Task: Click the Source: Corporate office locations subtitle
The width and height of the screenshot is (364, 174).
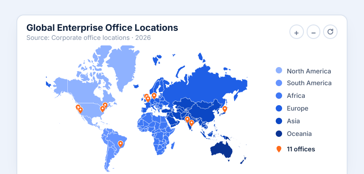Action: [x=88, y=38]
